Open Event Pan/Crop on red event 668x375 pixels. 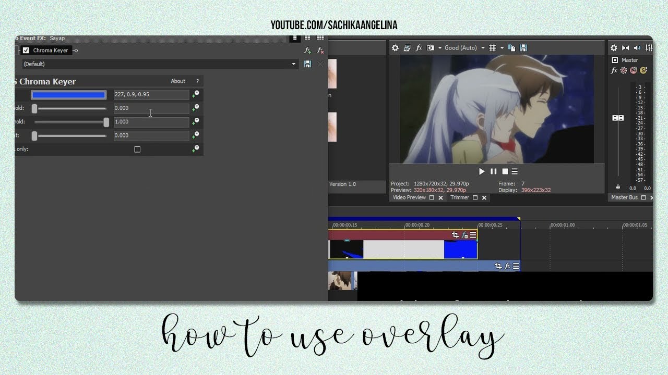[455, 235]
